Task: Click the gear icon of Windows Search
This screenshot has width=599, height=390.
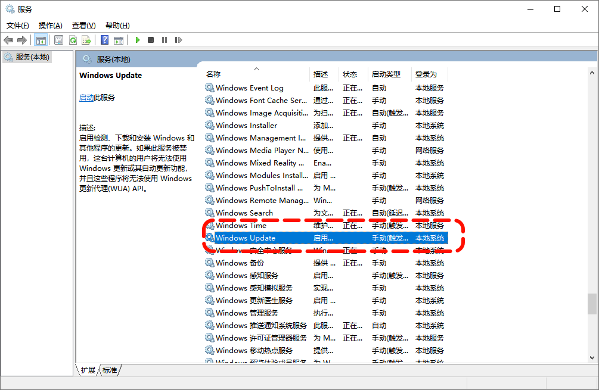Action: coord(209,213)
